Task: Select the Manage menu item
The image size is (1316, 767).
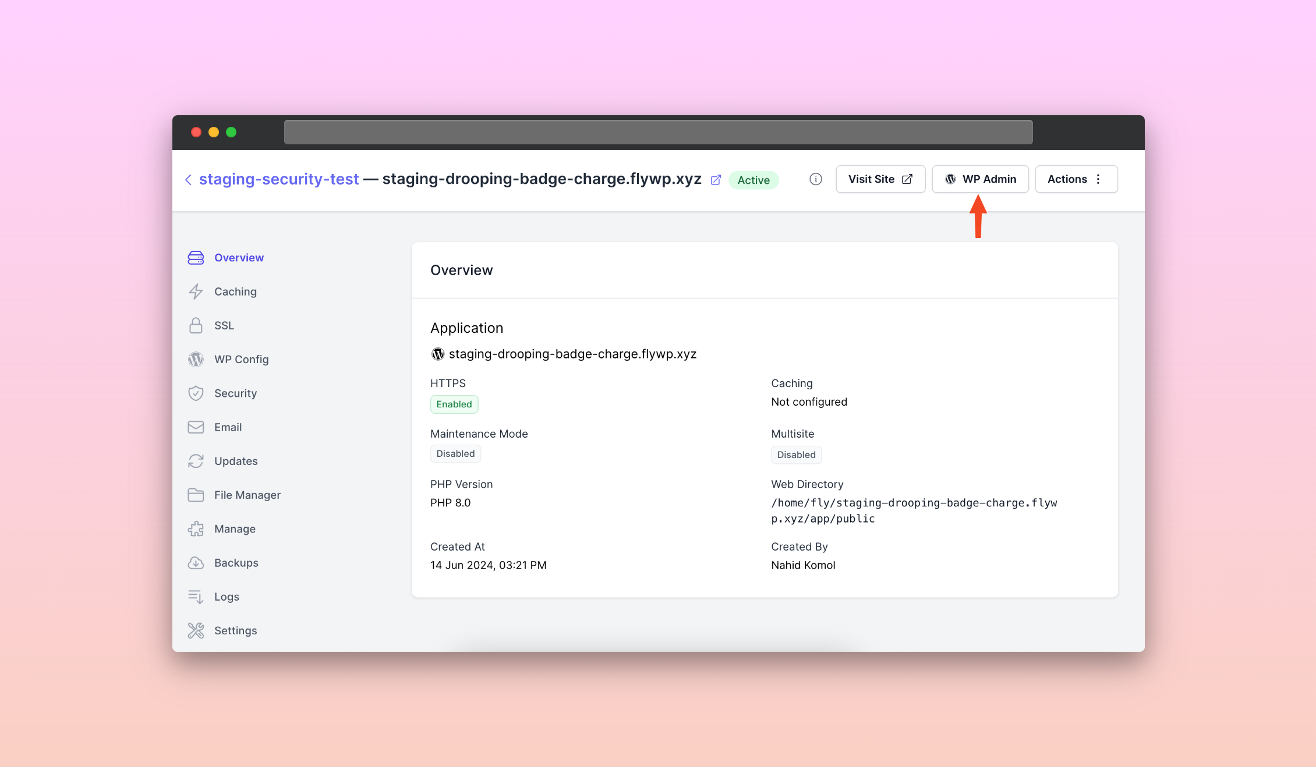Action: 234,528
